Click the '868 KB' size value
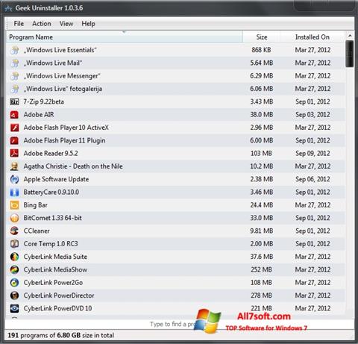The image size is (358, 344). tap(261, 50)
